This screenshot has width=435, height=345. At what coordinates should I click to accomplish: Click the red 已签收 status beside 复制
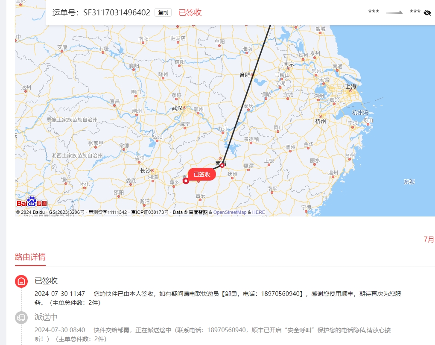tap(190, 12)
